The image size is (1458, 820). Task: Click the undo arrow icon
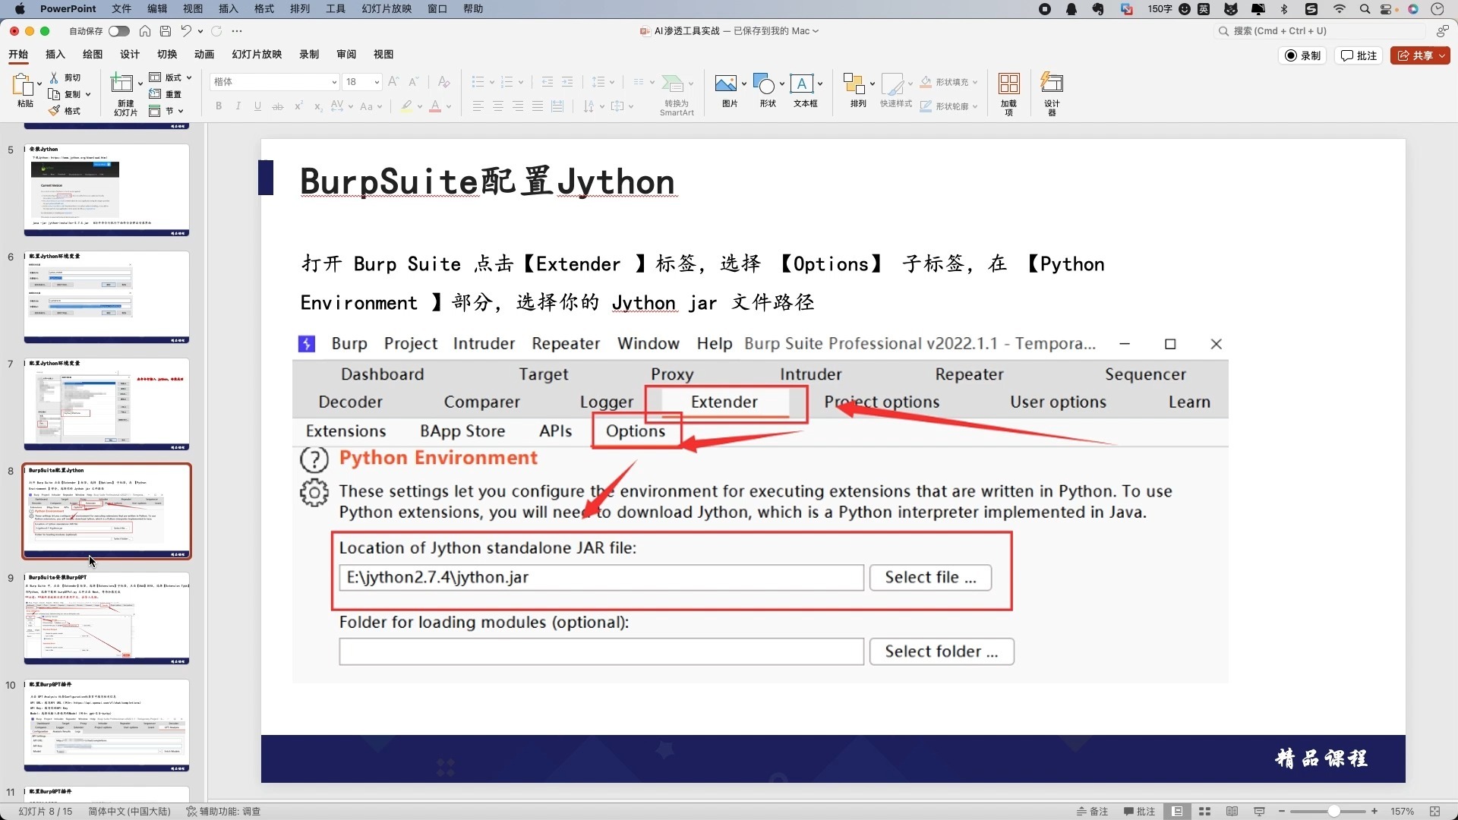point(186,31)
